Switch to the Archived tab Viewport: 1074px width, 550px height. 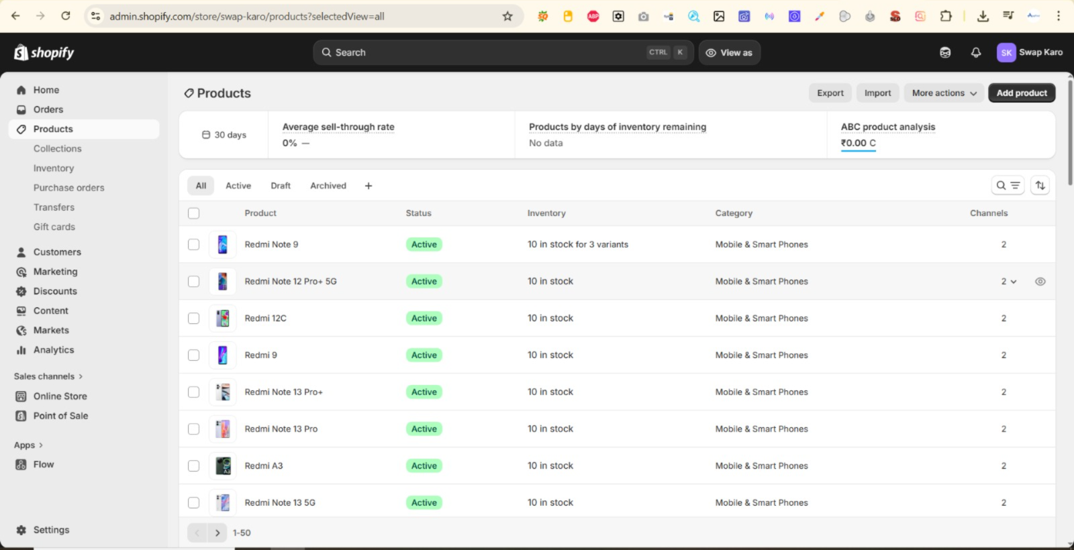pos(328,186)
